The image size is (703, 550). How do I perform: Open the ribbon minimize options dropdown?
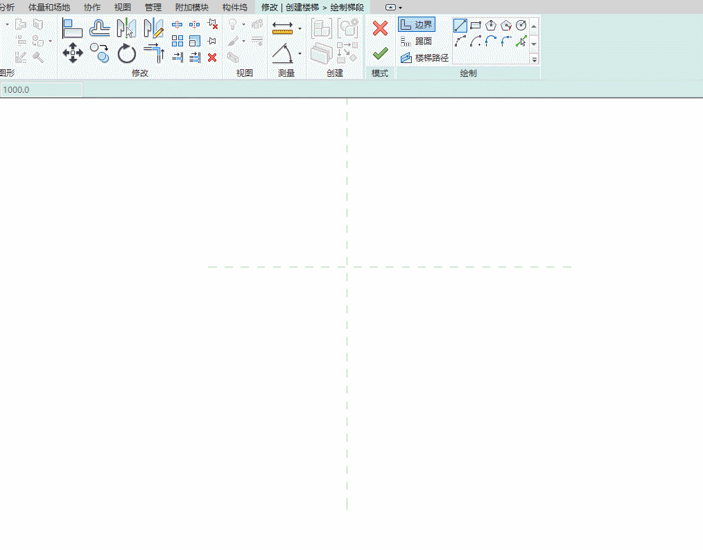[x=400, y=8]
